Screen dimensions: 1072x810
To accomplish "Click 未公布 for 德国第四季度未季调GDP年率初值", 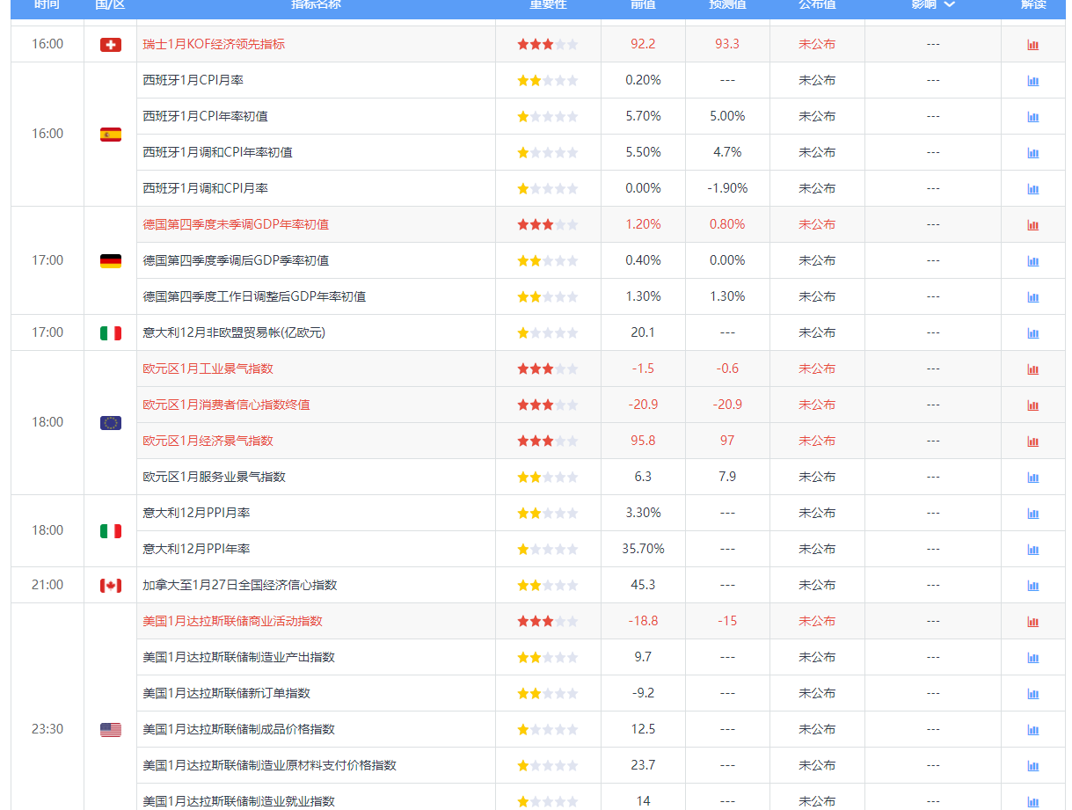I will point(817,224).
